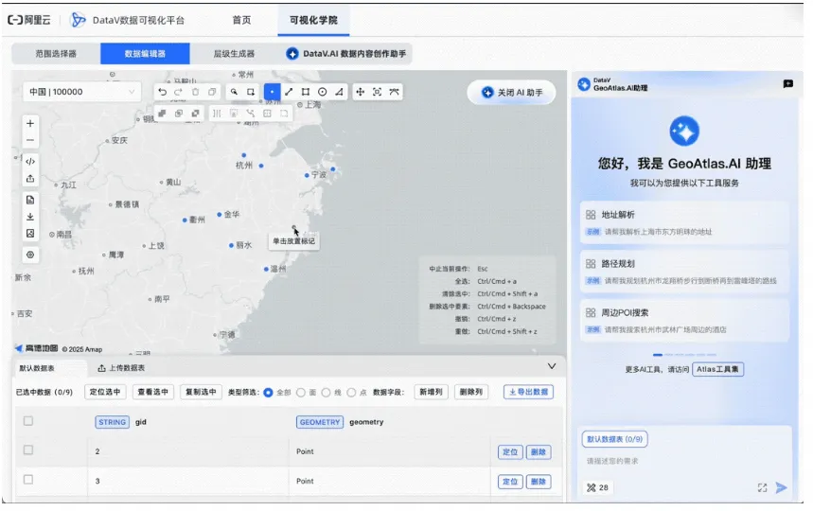
Task: Click the 定位选中 button
Action: click(105, 392)
